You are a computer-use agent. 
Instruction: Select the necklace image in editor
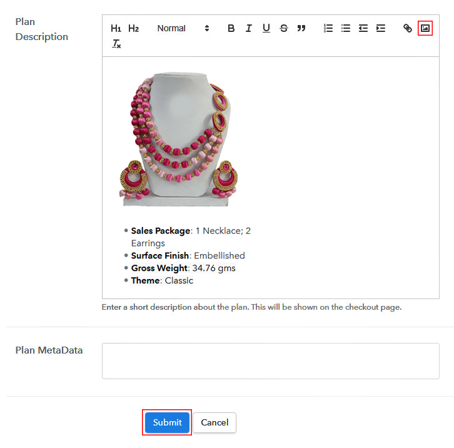tap(179, 140)
